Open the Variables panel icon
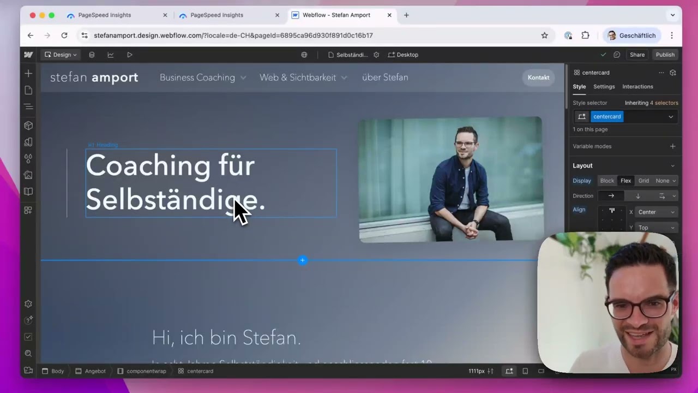The image size is (698, 393). [28, 142]
